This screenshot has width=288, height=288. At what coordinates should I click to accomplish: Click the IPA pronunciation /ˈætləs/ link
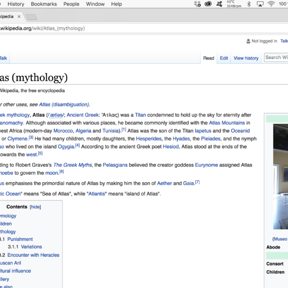pos(56,115)
